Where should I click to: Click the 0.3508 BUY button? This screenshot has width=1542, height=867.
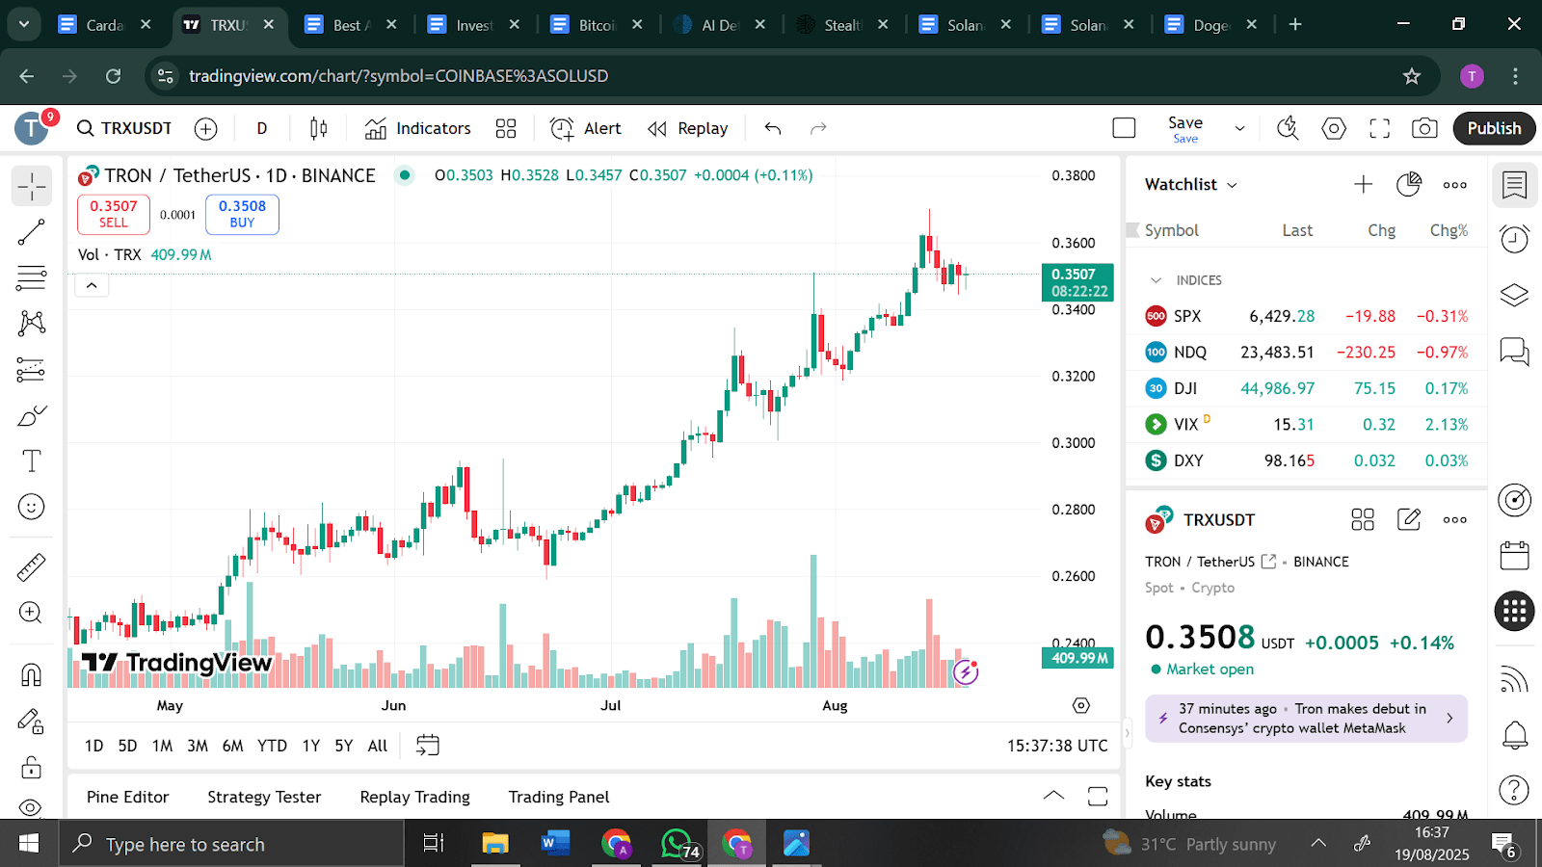pos(242,214)
